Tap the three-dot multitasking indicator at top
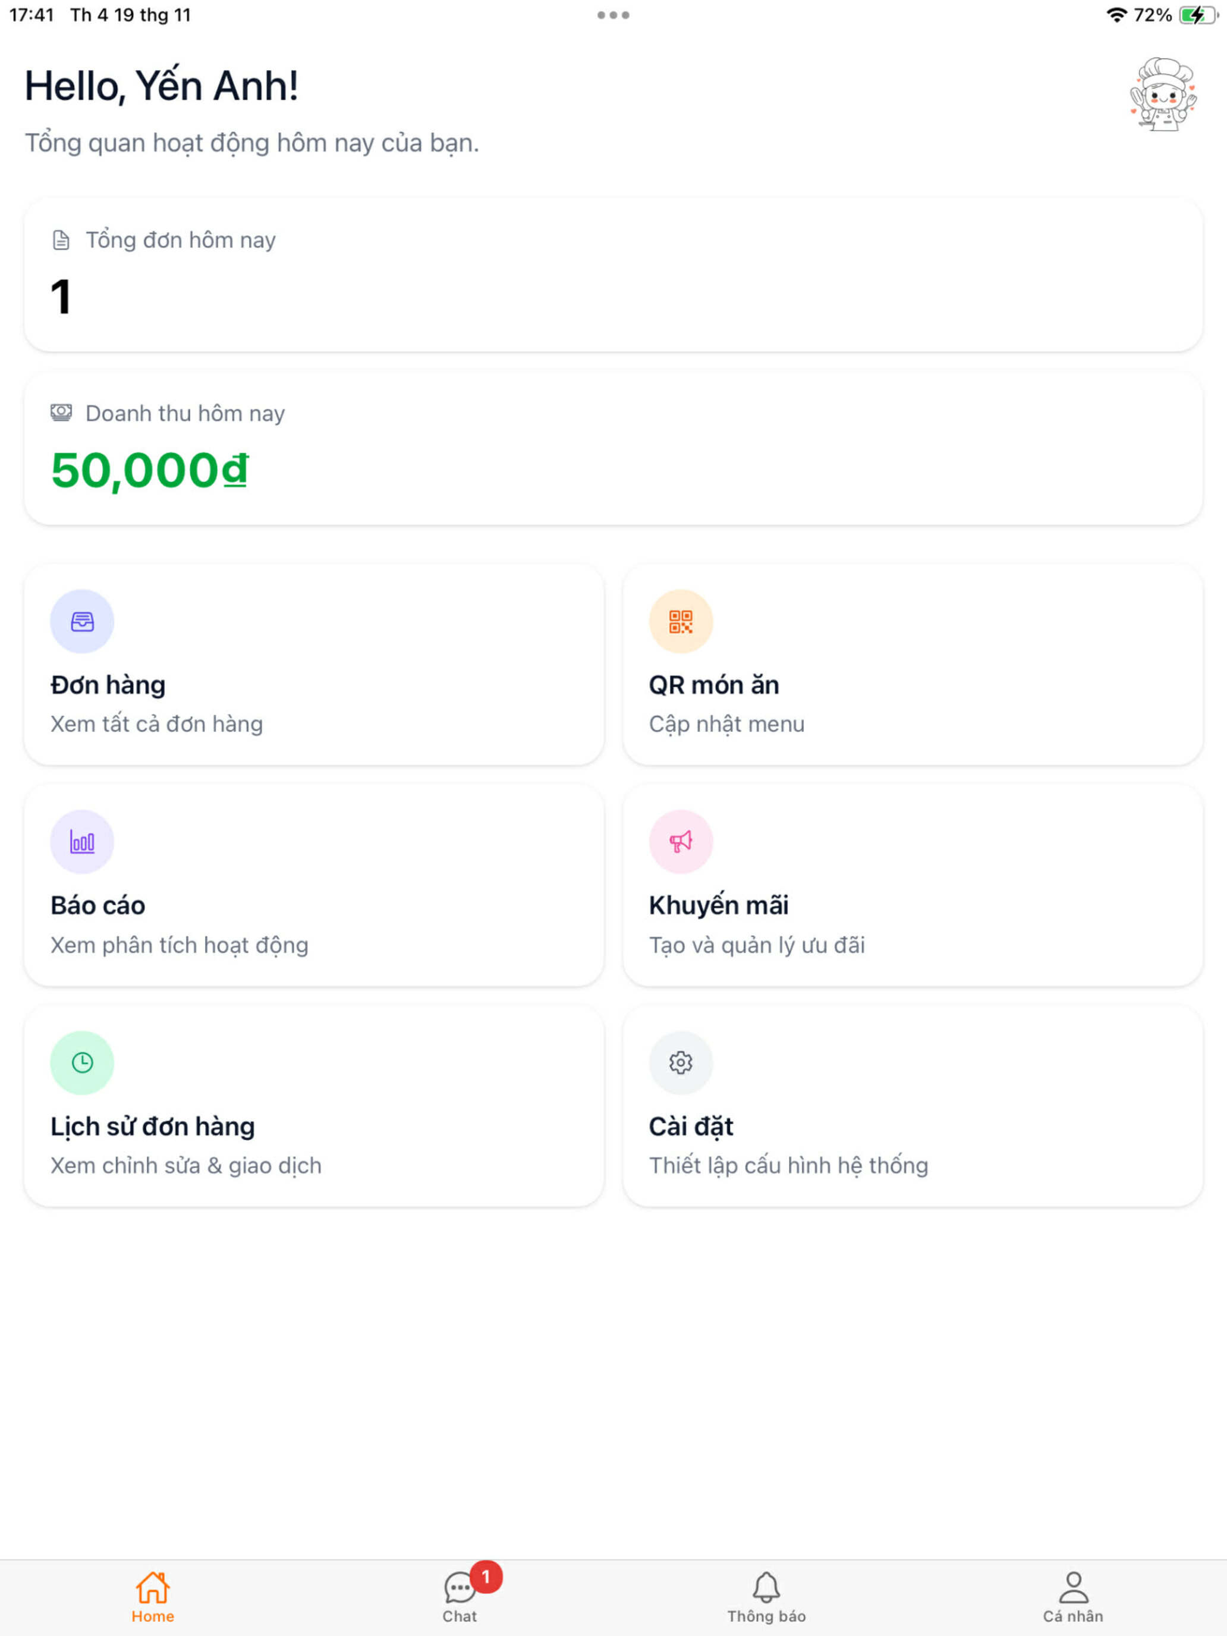This screenshot has width=1227, height=1636. click(x=613, y=15)
